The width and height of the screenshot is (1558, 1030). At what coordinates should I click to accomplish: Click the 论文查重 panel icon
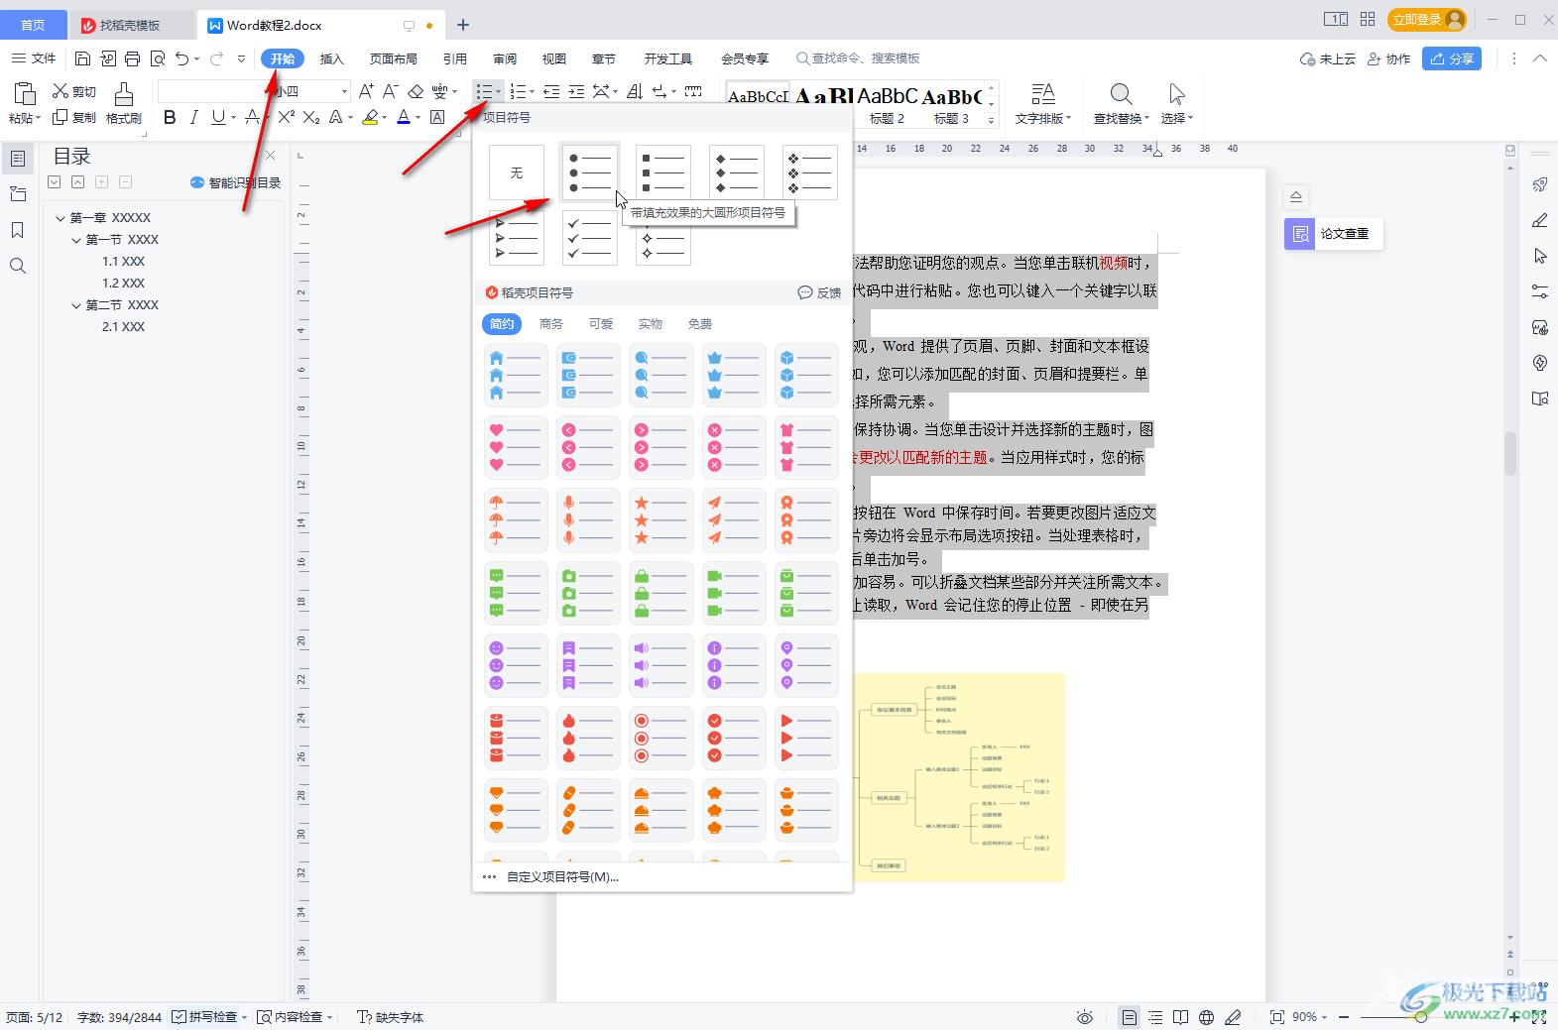[1299, 234]
